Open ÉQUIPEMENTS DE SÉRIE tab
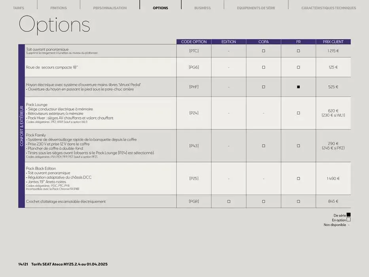The width and height of the screenshot is (369, 277). tap(256, 8)
